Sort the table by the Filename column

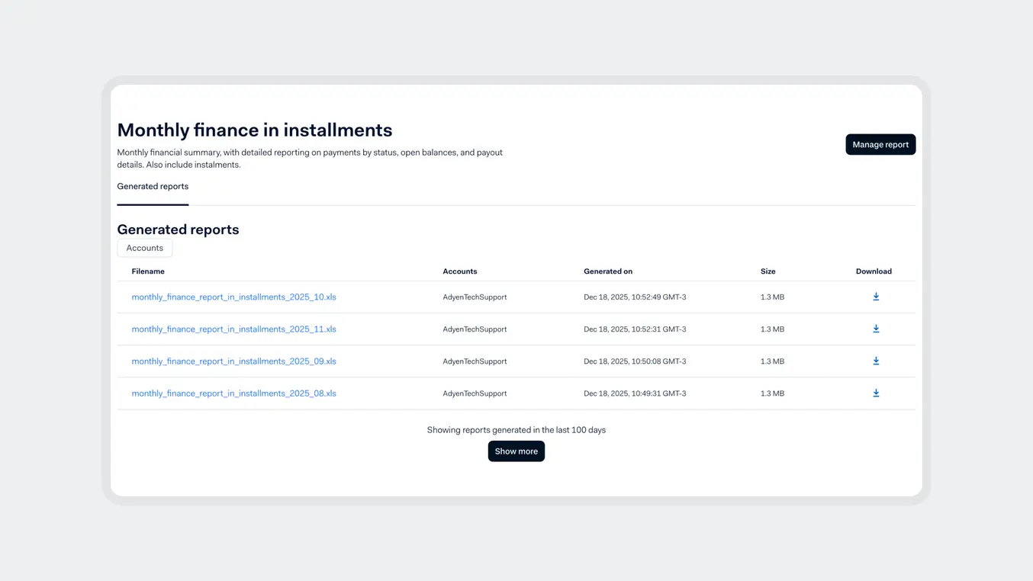[x=147, y=271]
